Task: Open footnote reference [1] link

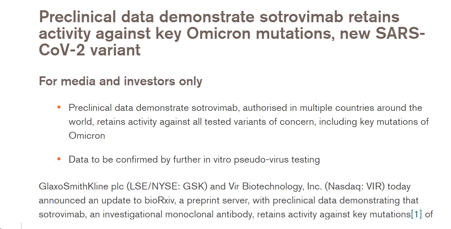Action: point(416,214)
